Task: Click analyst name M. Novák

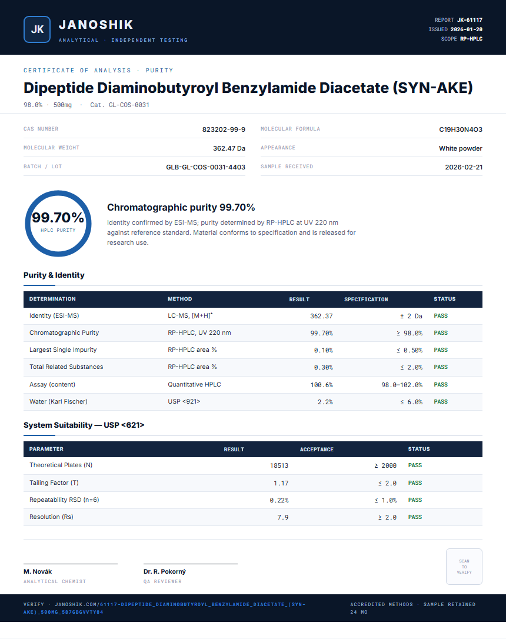Action: (38, 571)
